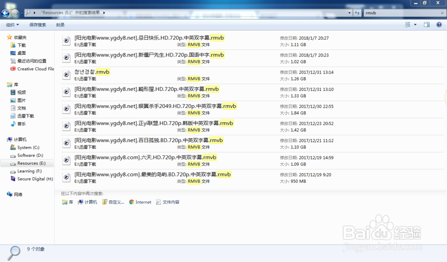Image resolution: width=447 pixels, height=262 pixels.
Task: Select the 银翼杀手2049 rmvb file icon
Action: [x=67, y=109]
